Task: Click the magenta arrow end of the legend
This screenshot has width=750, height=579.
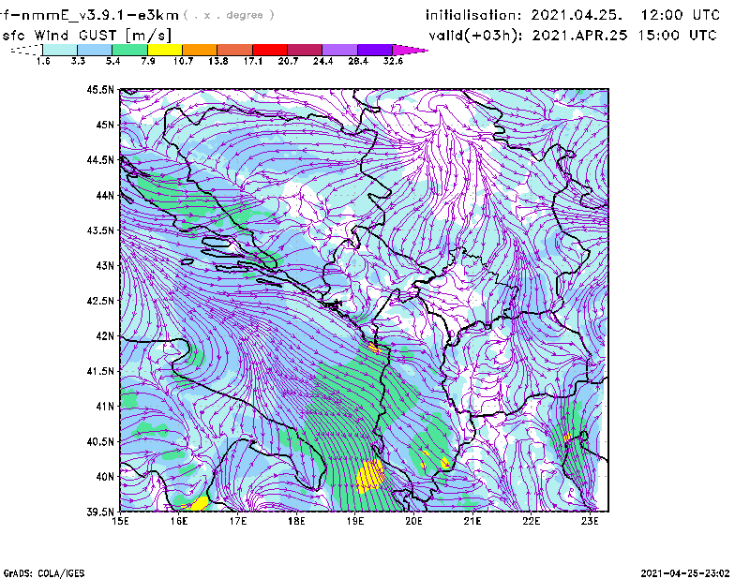Action: click(x=409, y=50)
